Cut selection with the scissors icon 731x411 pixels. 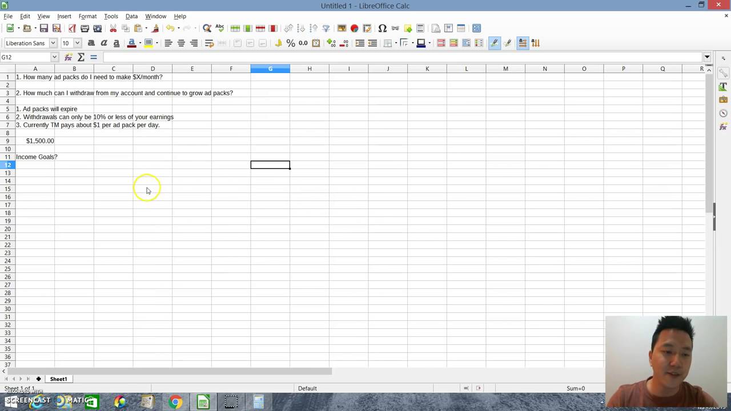point(113,28)
